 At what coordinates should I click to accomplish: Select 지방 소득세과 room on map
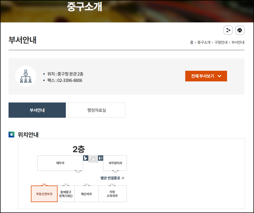coord(112,194)
